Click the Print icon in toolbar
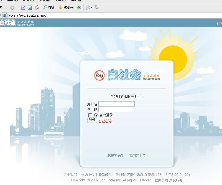 click(97, 7)
